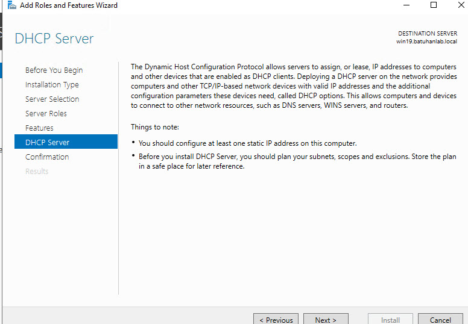Continue with the Next button
468x324 pixels.
(326, 320)
